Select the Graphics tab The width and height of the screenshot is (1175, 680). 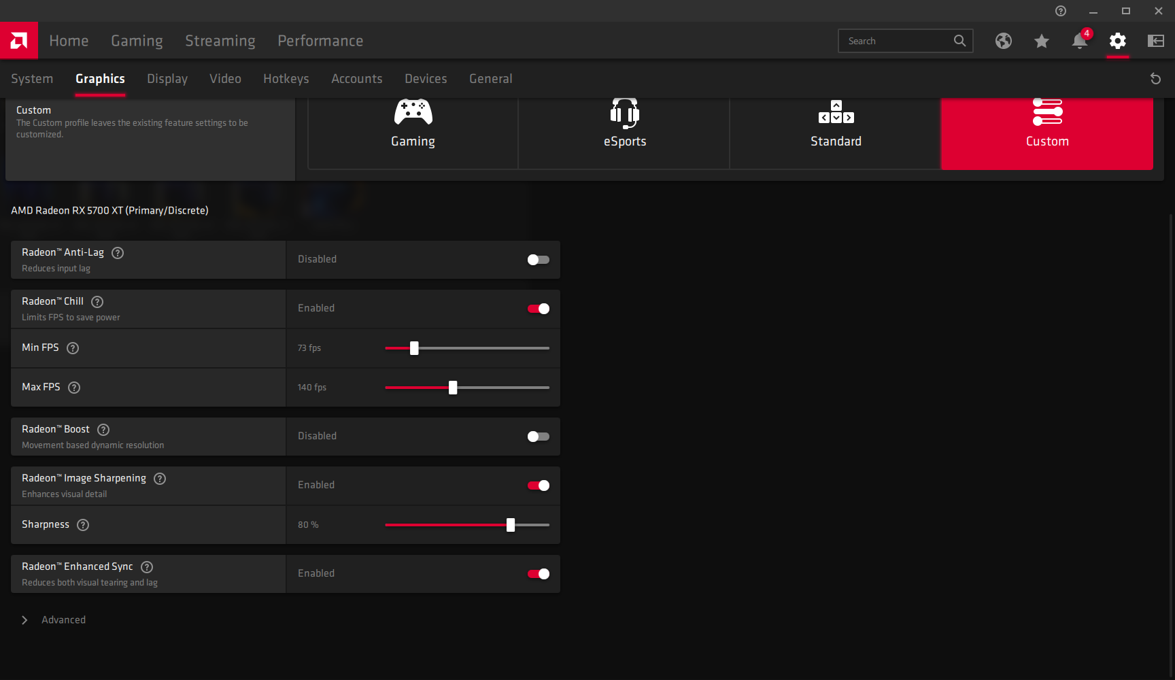[100, 79]
